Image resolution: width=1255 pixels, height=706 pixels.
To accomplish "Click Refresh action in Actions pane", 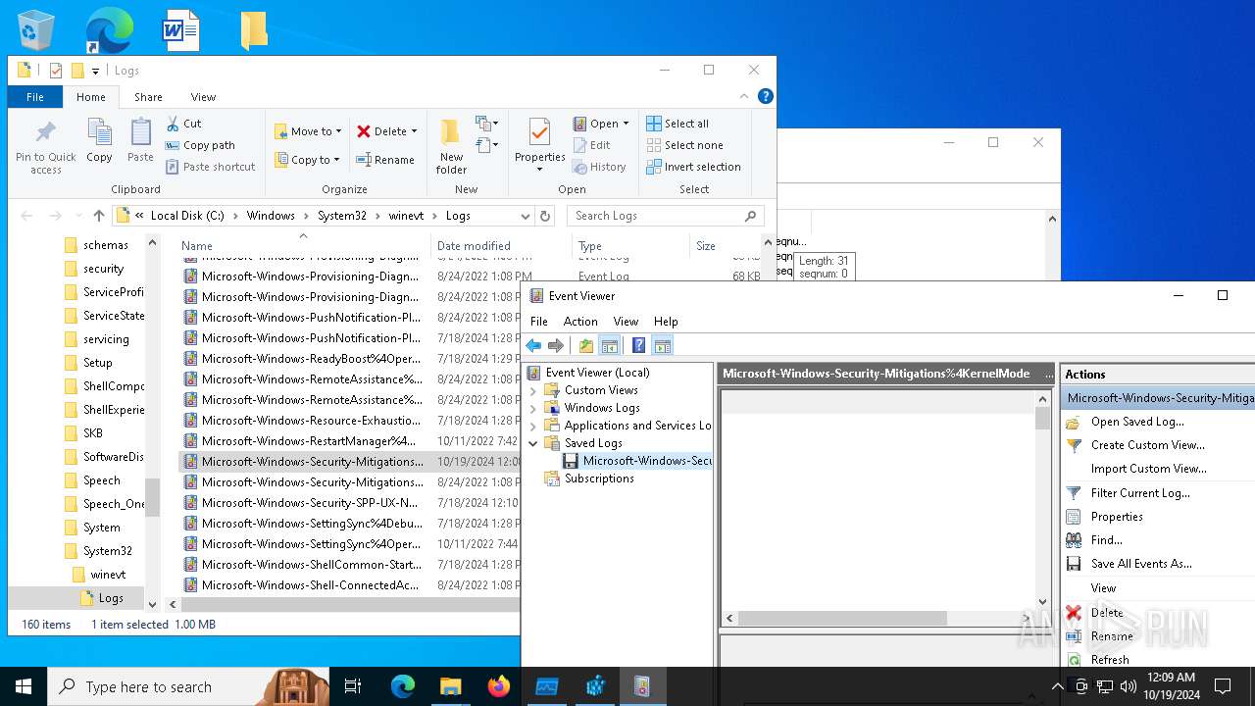I will pyautogui.click(x=1110, y=660).
